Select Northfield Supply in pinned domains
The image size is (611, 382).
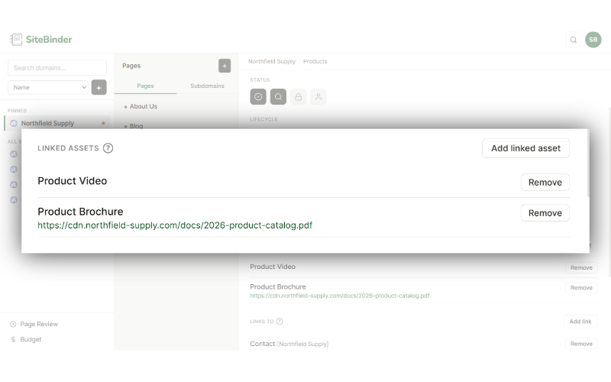click(57, 123)
